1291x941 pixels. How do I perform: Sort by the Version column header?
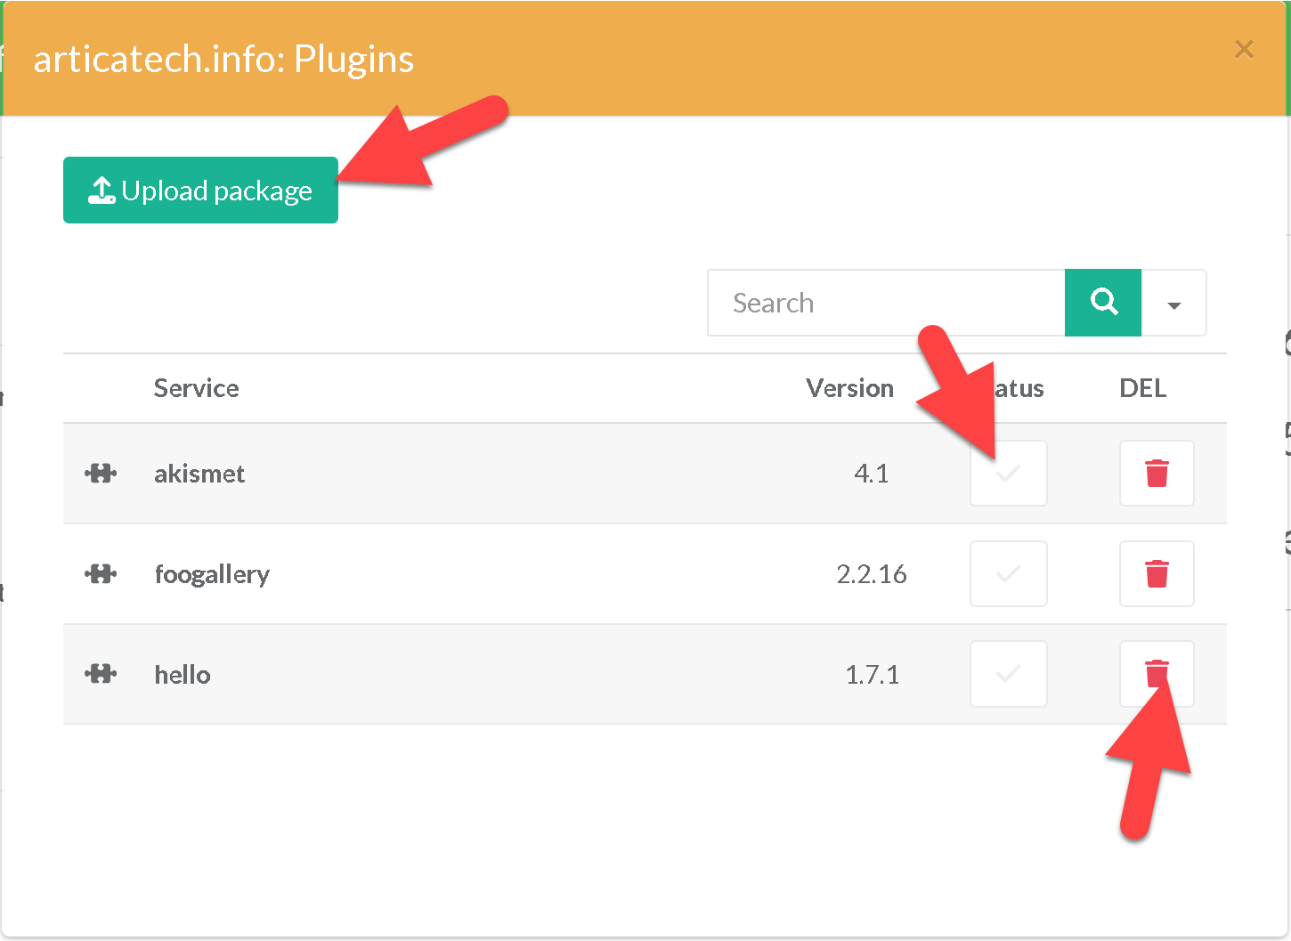coord(849,388)
